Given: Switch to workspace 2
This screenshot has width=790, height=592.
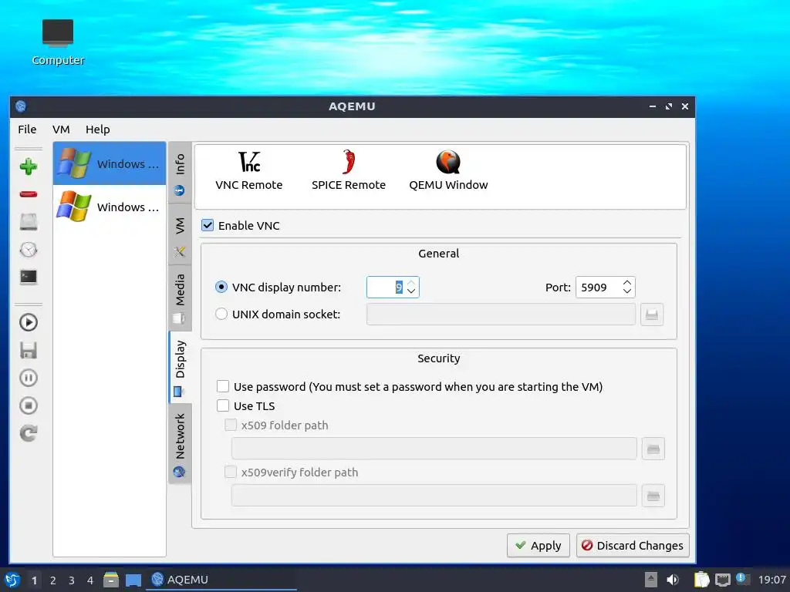Looking at the screenshot, I should click(53, 580).
